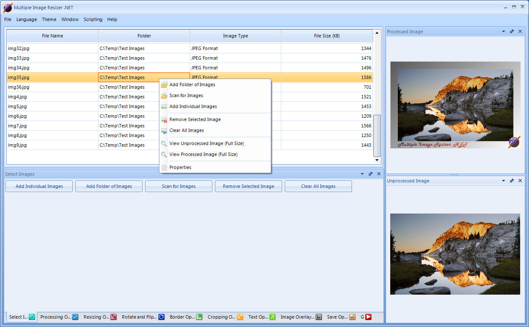The width and height of the screenshot is (529, 327).
Task: Close the Unprocessed Image panel
Action: [x=520, y=181]
